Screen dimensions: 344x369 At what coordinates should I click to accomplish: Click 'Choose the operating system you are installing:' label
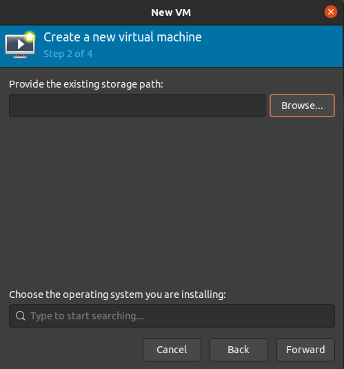(x=117, y=295)
